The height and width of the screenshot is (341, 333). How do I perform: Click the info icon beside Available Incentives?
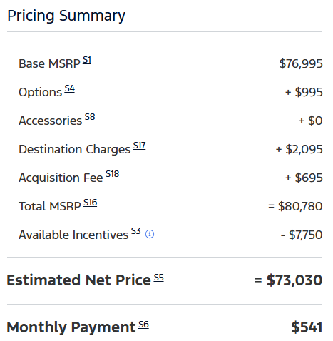coord(150,234)
